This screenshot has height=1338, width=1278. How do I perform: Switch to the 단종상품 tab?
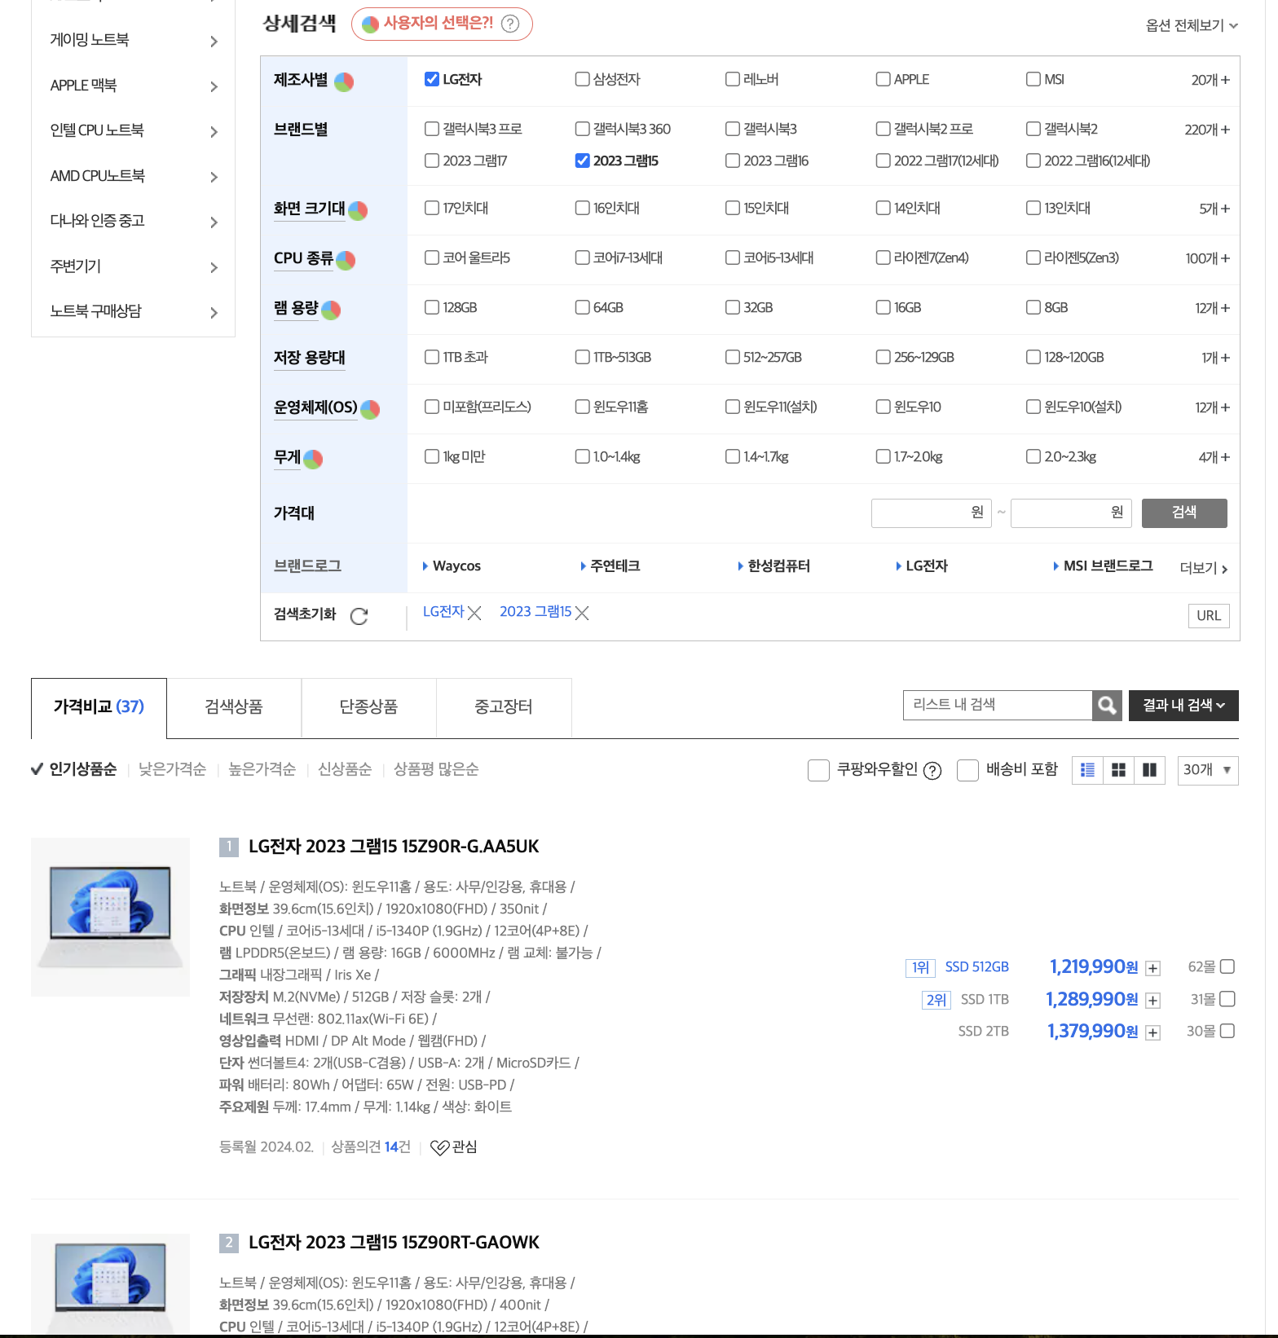click(x=368, y=707)
